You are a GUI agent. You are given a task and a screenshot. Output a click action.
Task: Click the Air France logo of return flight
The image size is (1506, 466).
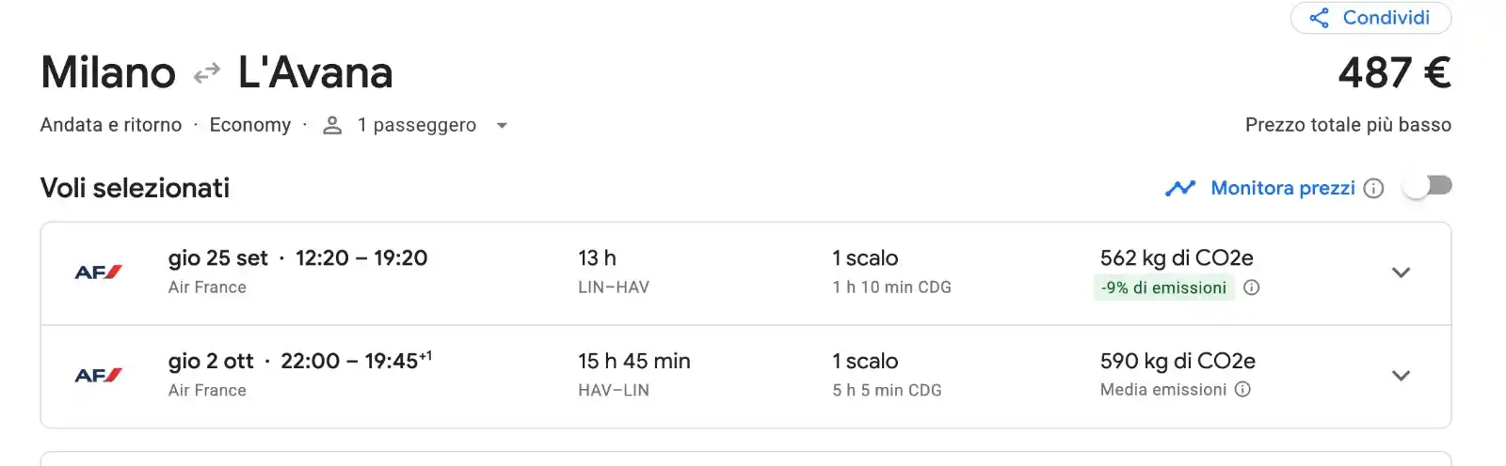99,376
